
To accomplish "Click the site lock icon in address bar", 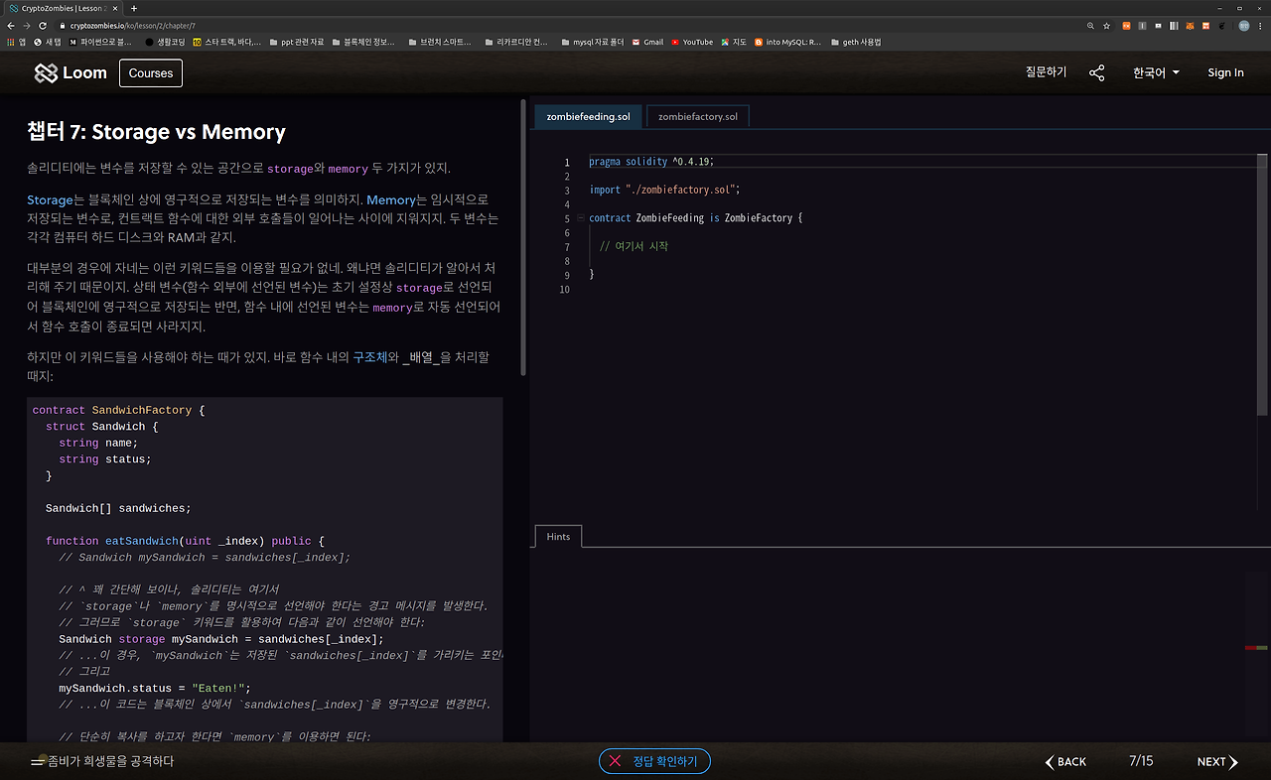I will 63,26.
